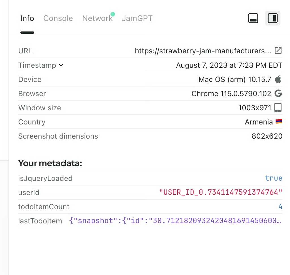
Task: Click the userId metadata value
Action: pos(221,192)
